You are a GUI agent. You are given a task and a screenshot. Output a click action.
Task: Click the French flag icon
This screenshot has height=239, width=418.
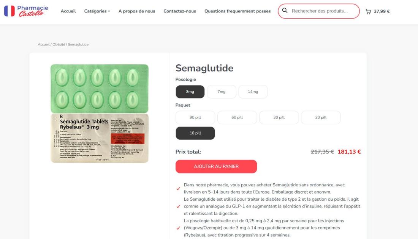[9, 11]
